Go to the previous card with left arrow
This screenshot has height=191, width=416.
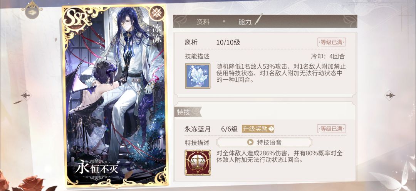26,95
